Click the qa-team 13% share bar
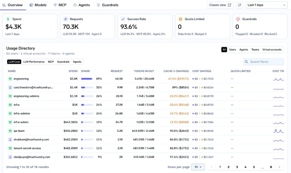The width and height of the screenshot is (291, 173). [x=87, y=131]
